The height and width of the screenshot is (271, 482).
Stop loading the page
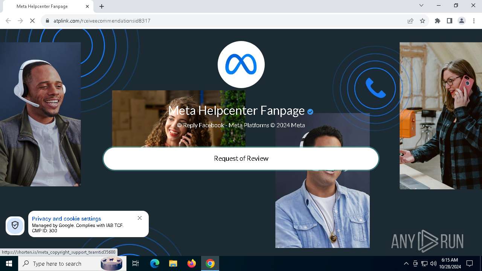(x=32, y=21)
